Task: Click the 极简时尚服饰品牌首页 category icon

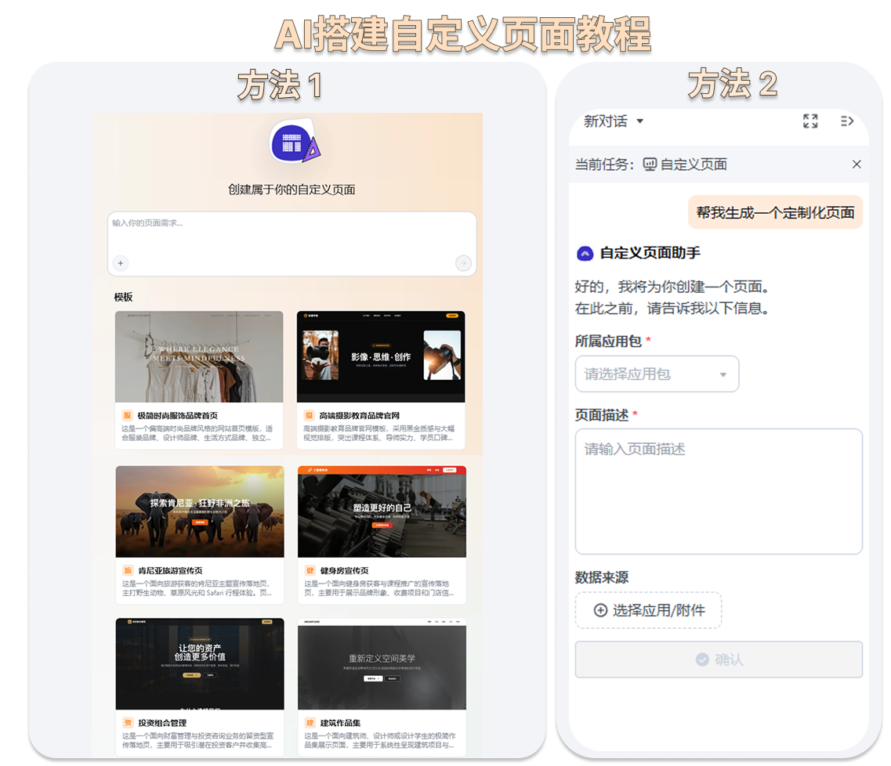Action: [127, 415]
